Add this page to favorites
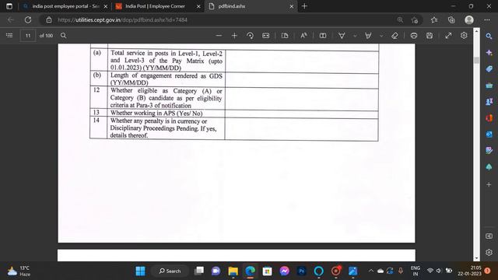 pos(415,20)
